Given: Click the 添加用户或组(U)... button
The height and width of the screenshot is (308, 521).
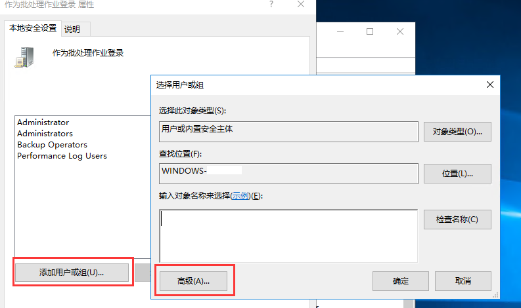Looking at the screenshot, I should (72, 272).
